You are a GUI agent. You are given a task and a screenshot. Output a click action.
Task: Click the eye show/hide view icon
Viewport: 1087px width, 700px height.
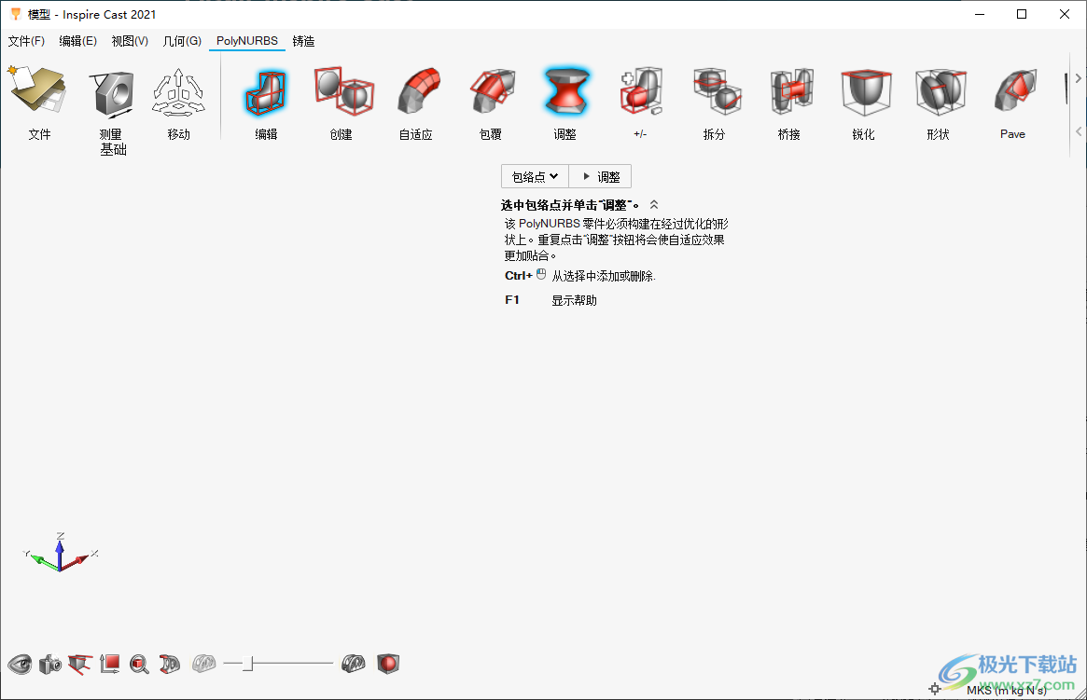pos(20,664)
